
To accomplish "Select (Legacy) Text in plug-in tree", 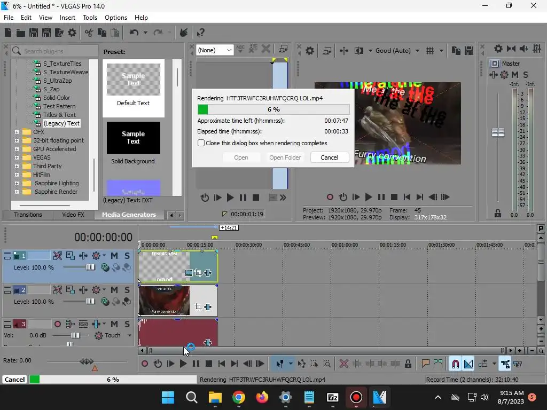I will coord(61,123).
